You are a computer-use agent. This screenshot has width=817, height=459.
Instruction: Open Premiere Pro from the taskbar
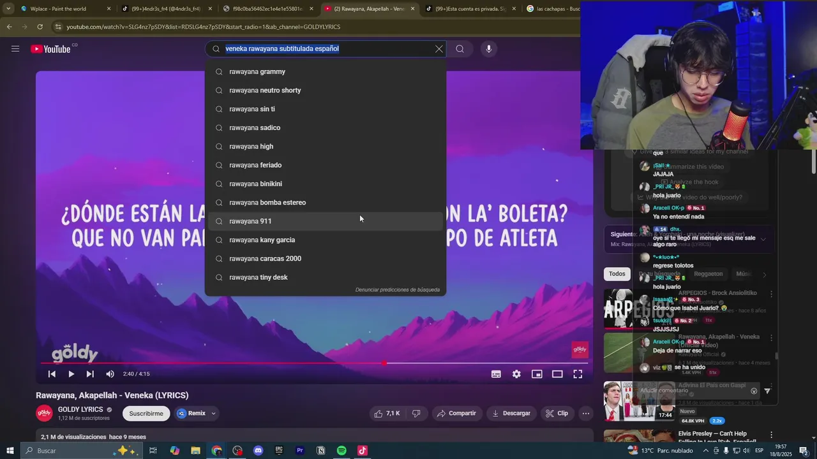[300, 451]
